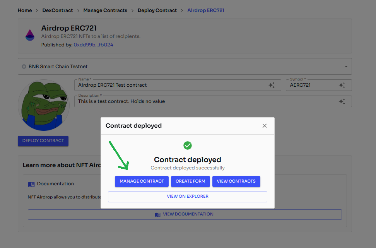Return to Deploy Contract breadcrumb
Screen dimensions: 376x248
coord(157,10)
